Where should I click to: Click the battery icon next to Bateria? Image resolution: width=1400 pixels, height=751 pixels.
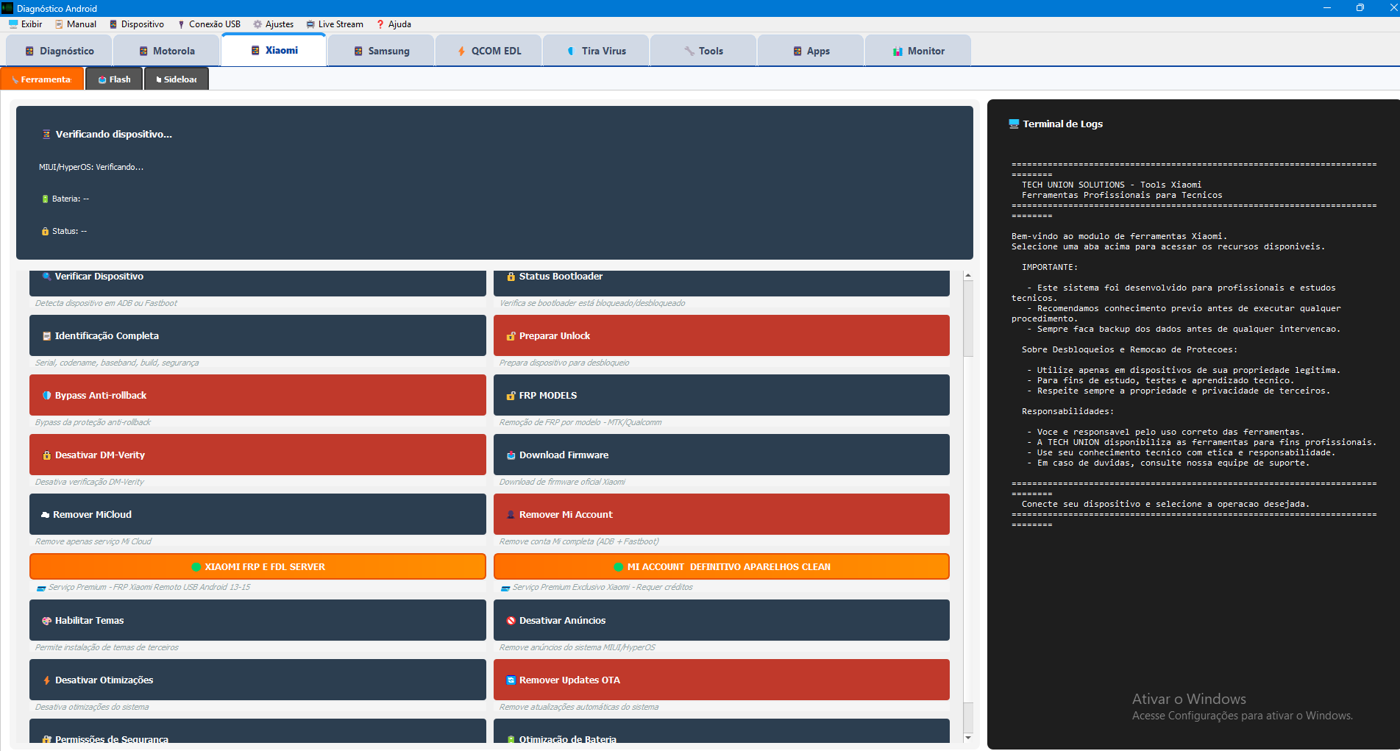(x=45, y=199)
